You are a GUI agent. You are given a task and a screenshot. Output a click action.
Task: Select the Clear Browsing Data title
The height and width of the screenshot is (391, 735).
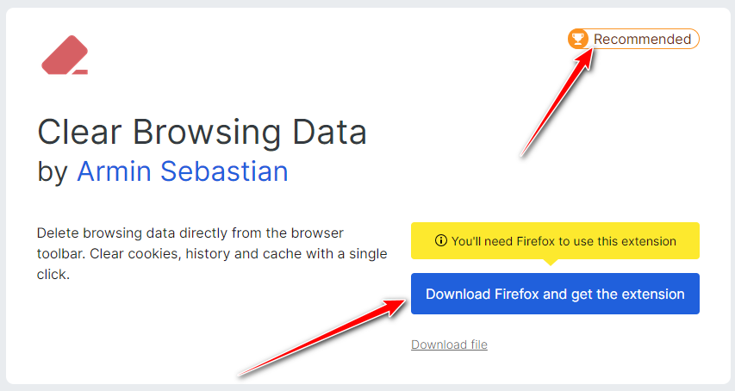[202, 133]
